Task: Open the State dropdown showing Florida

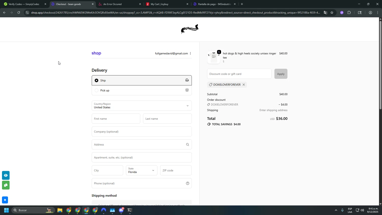Action: tap(142, 170)
